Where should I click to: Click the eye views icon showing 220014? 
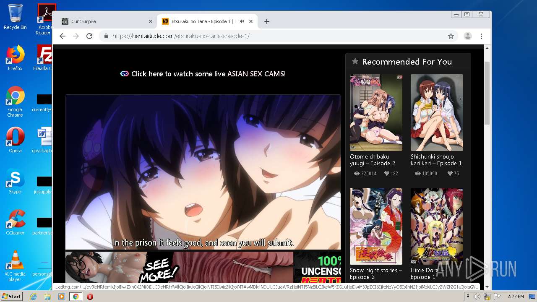point(357,174)
